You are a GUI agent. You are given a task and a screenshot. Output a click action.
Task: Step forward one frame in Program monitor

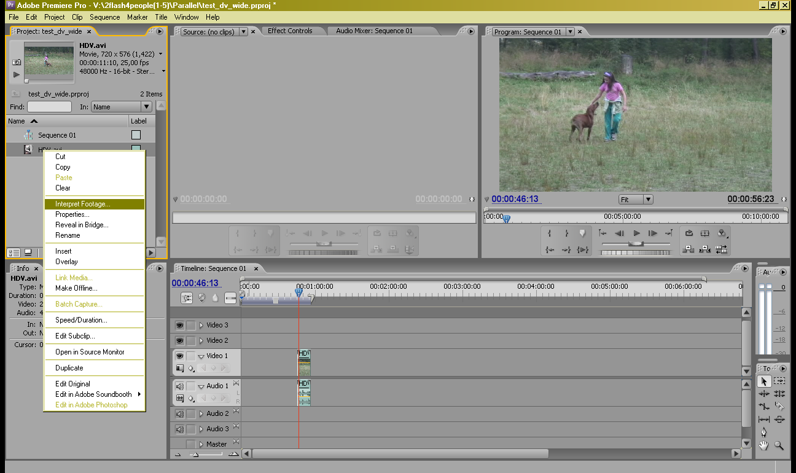pyautogui.click(x=653, y=233)
